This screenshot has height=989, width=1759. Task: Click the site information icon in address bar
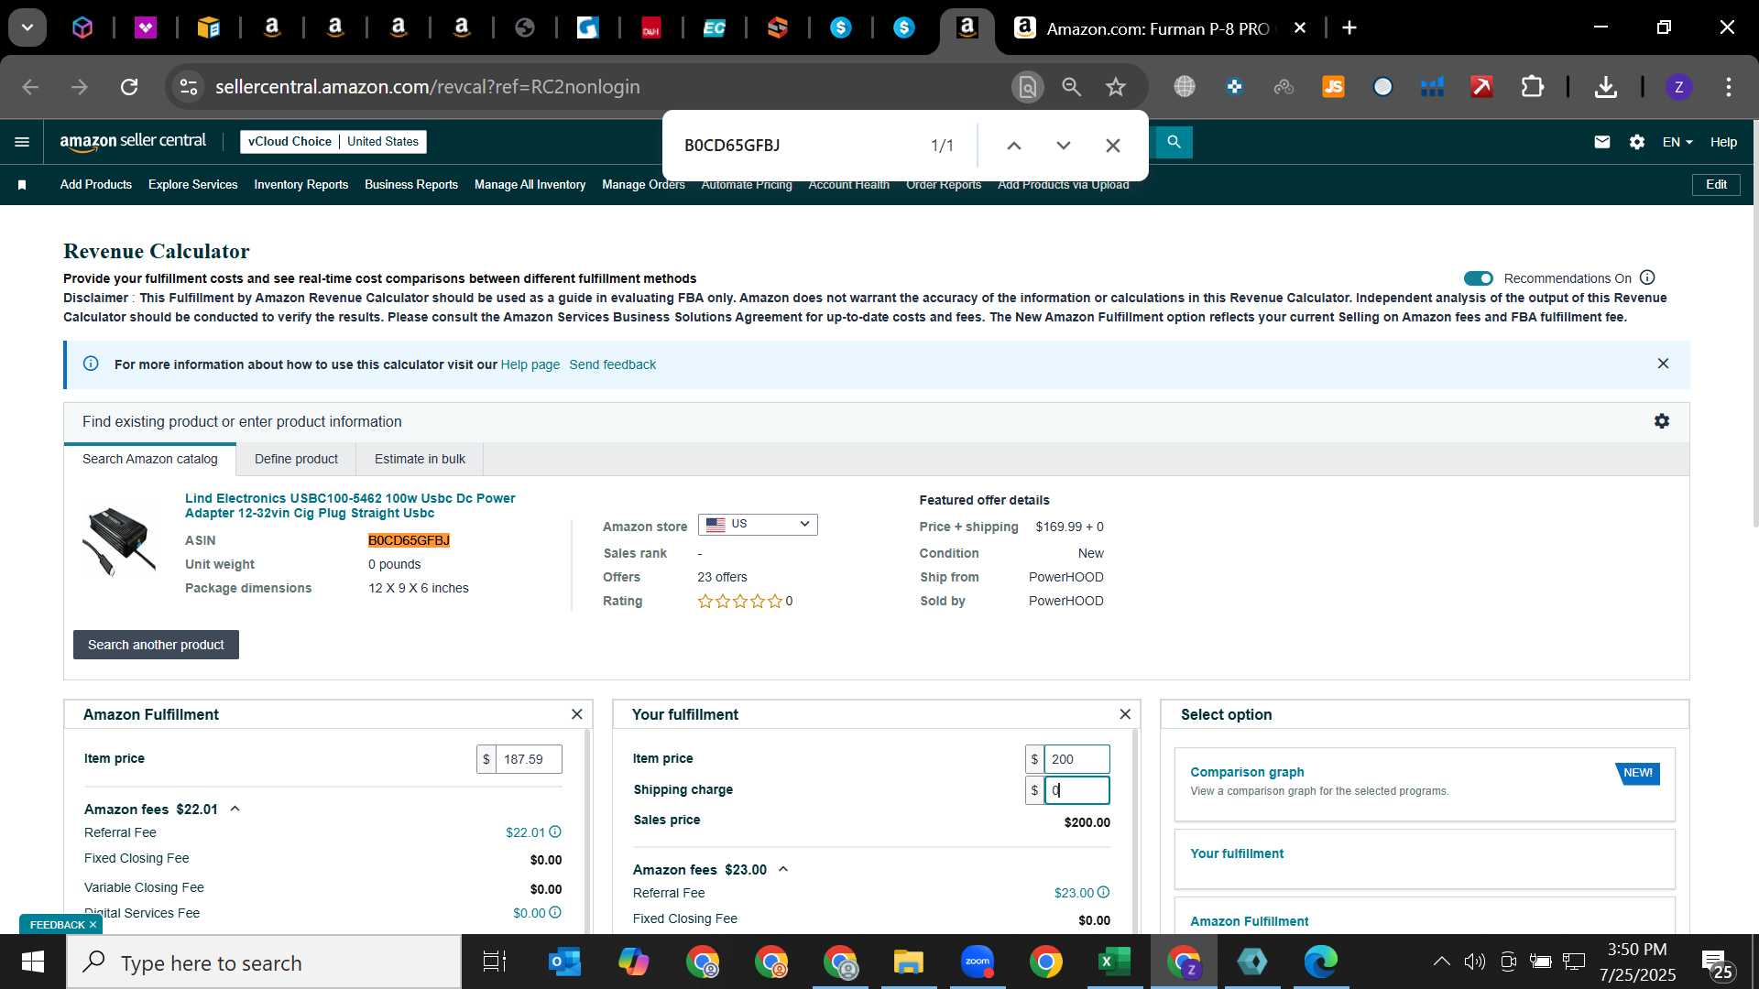188,87
